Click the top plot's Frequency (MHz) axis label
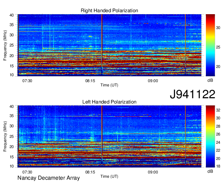 5,45
